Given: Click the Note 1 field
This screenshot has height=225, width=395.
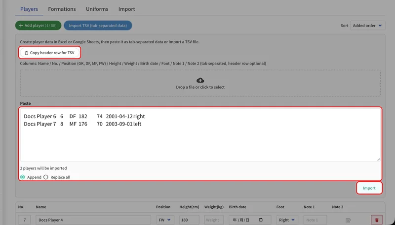Looking at the screenshot, I should [x=315, y=220].
